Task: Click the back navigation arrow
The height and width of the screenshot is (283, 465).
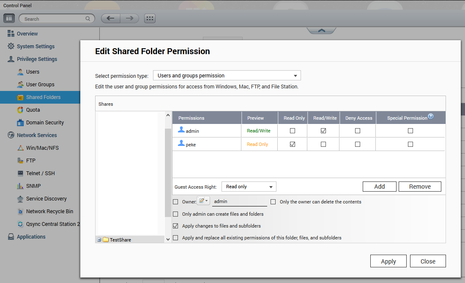Action: pyautogui.click(x=111, y=19)
